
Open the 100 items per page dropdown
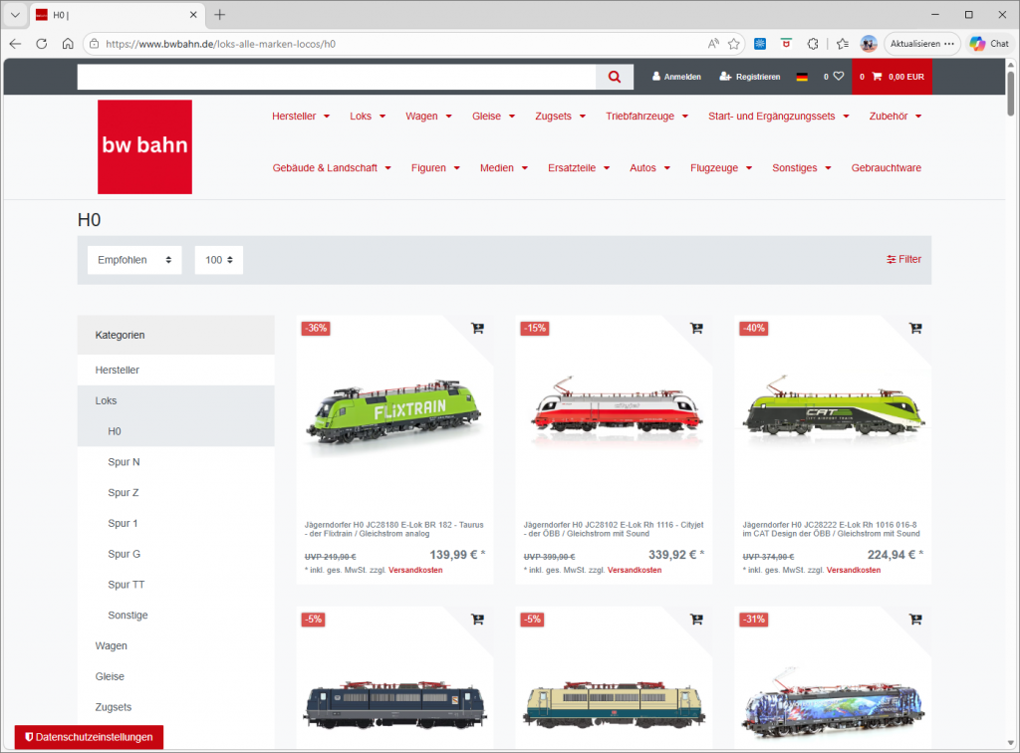(x=219, y=260)
